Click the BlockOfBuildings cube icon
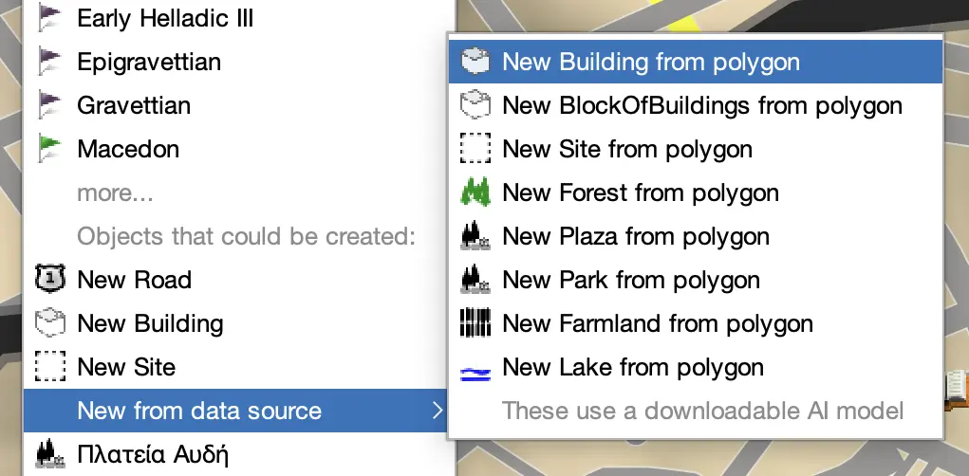 (x=475, y=106)
